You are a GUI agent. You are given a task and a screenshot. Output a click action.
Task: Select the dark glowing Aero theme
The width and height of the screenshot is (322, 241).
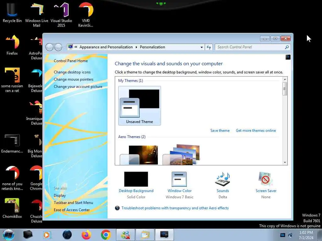[x=139, y=155]
